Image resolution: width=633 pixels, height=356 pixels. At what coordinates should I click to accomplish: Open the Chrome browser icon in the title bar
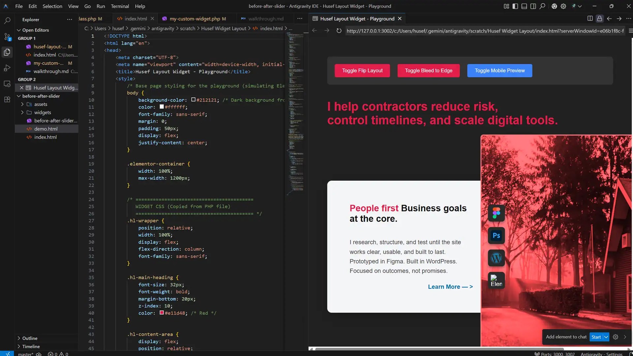click(x=554, y=6)
